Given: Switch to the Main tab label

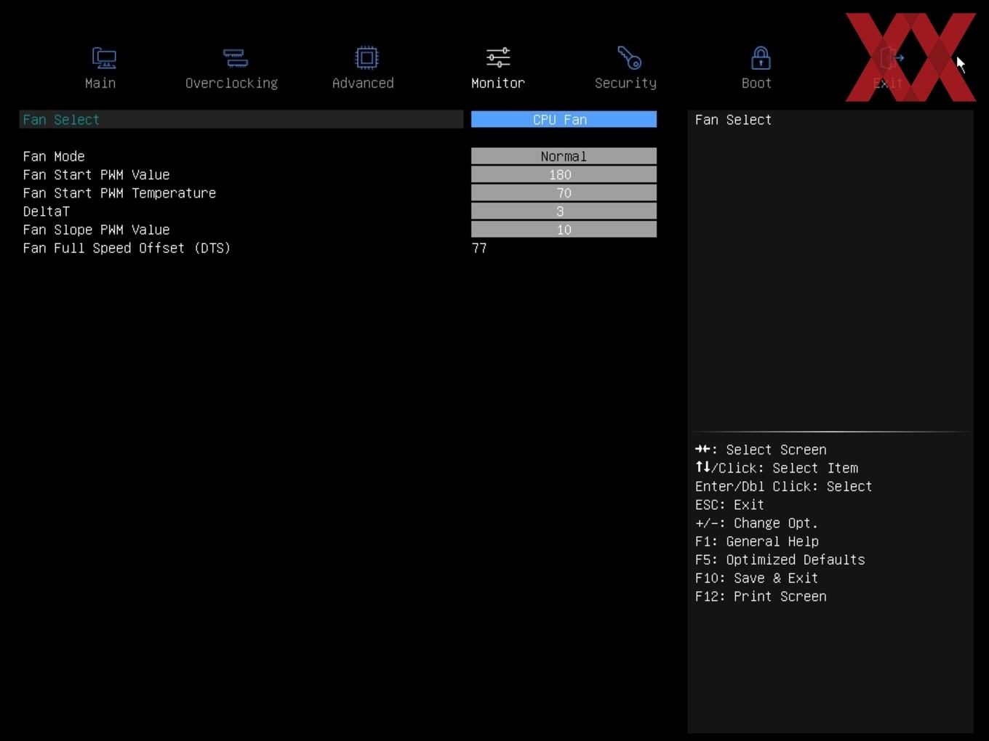Looking at the screenshot, I should [100, 83].
